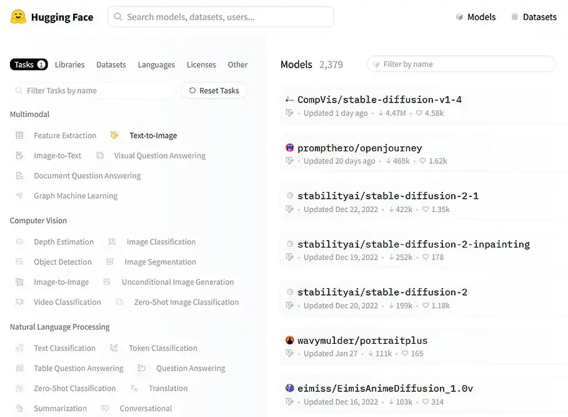This screenshot has width=568, height=417.
Task: Filter by Summarization task label
Action: 60,409
